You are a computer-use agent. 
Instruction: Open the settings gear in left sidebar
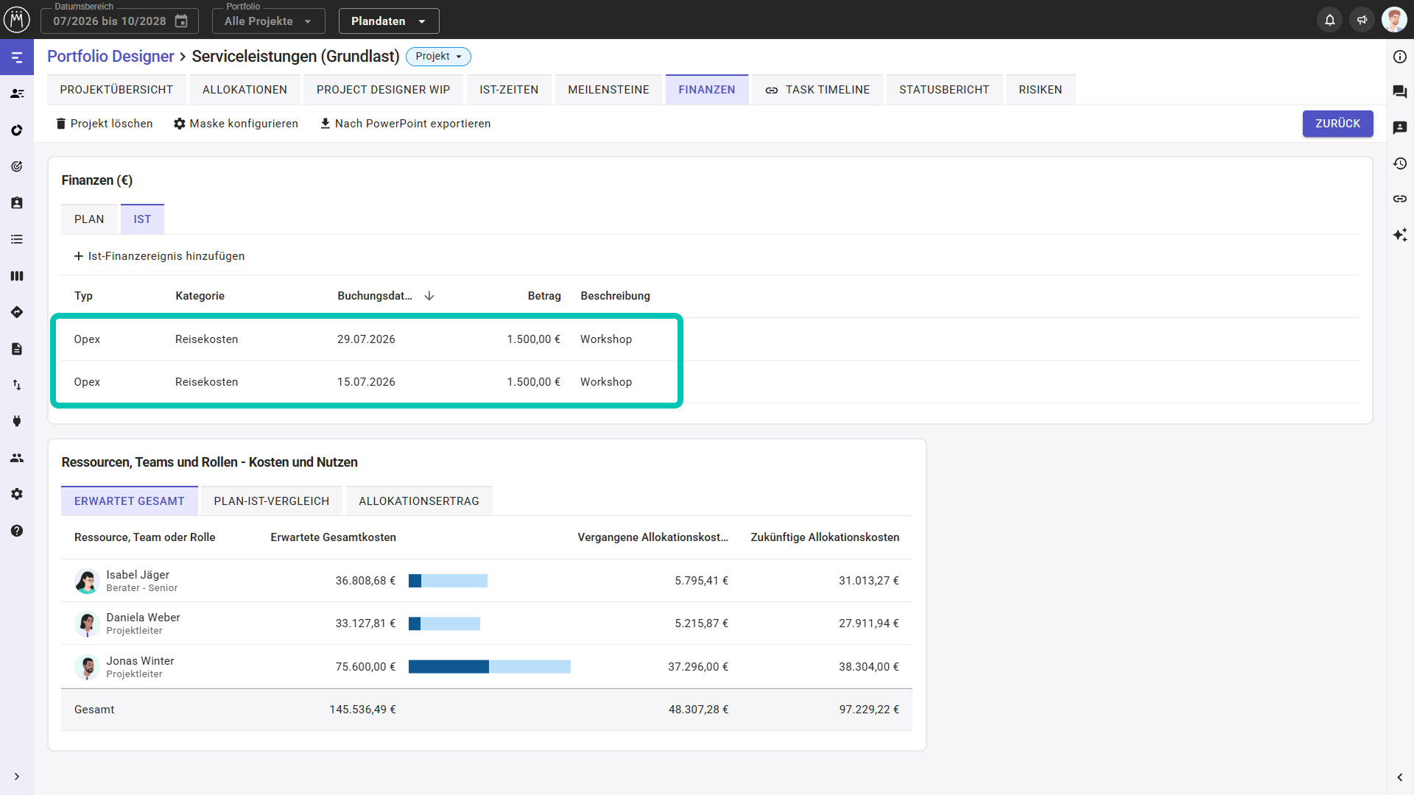pos(17,494)
